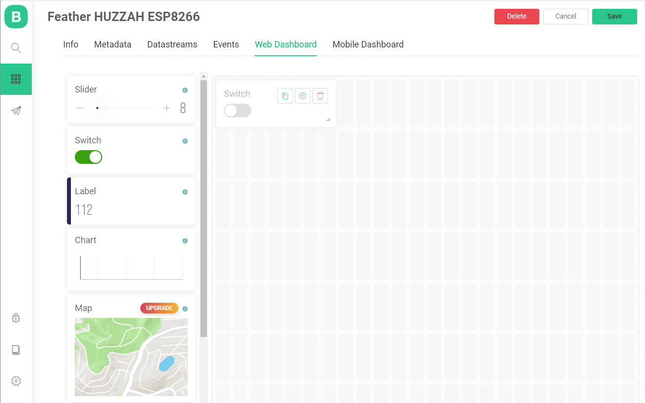This screenshot has height=403, width=645.
Task: Click the Slider widget title
Action: click(86, 90)
